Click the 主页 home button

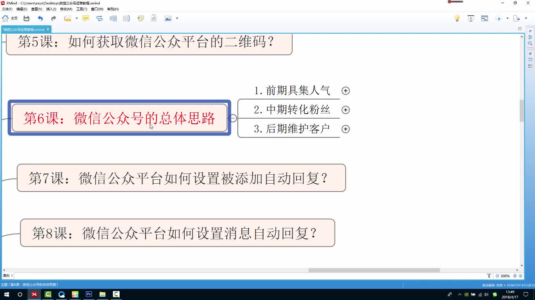point(10,18)
